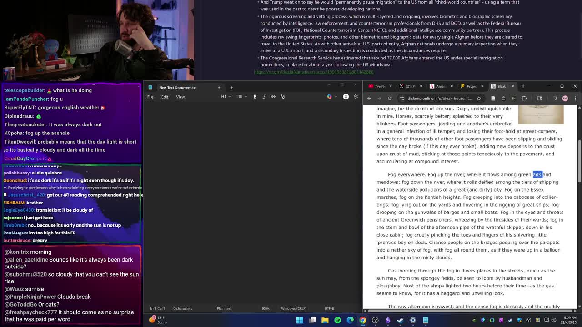The height and width of the screenshot is (327, 582).
Task: Toggle italic formatting in Notepad
Action: point(264,97)
